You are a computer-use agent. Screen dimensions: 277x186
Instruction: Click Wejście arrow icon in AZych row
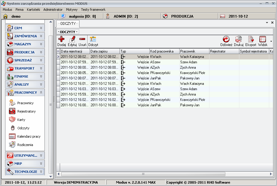click(123, 67)
